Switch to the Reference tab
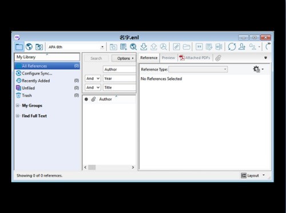Screen dimensions: 286x213 (149, 58)
